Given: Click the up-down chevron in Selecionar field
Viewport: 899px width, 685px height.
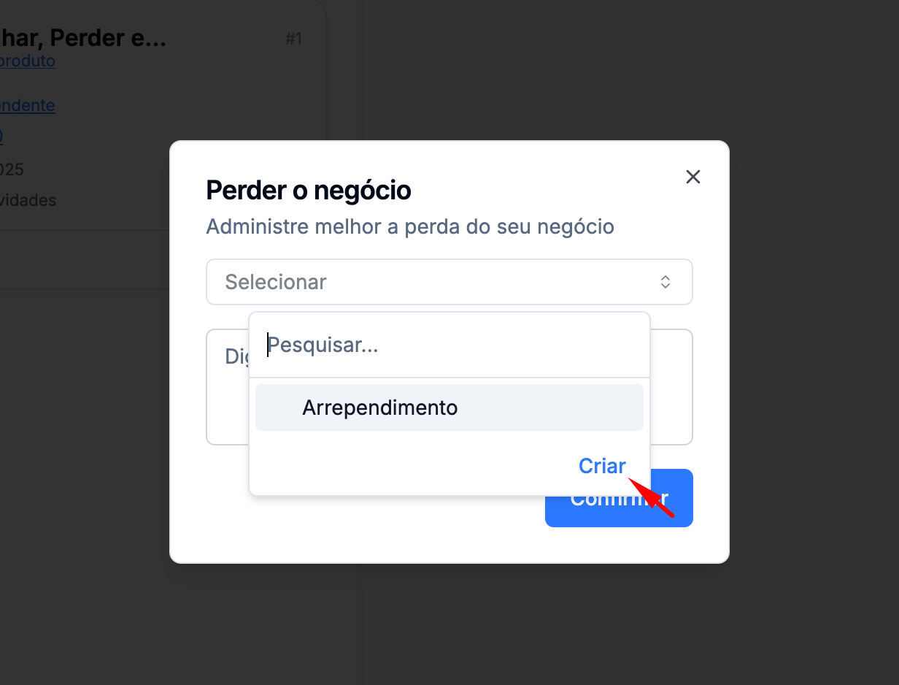Looking at the screenshot, I should 665,282.
